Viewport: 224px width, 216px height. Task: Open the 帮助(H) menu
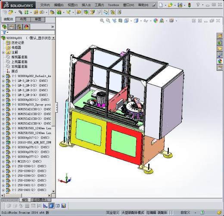pos(143,5)
